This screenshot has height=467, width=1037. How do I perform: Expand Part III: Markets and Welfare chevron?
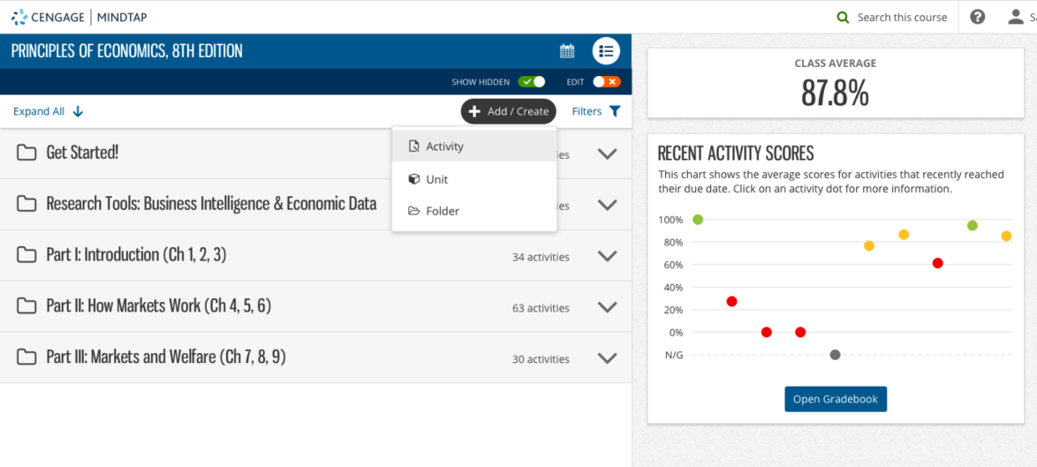pos(607,358)
